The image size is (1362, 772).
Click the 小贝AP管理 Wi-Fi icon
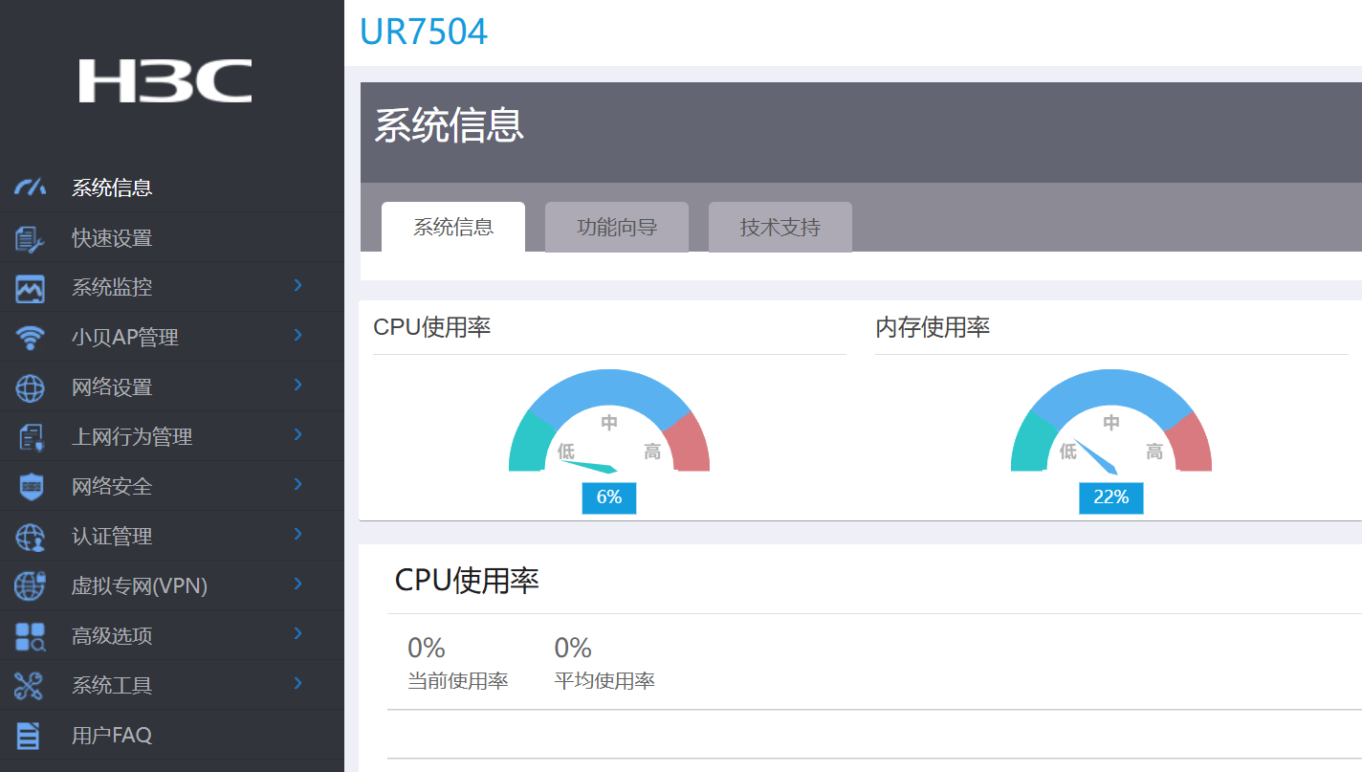[30, 338]
